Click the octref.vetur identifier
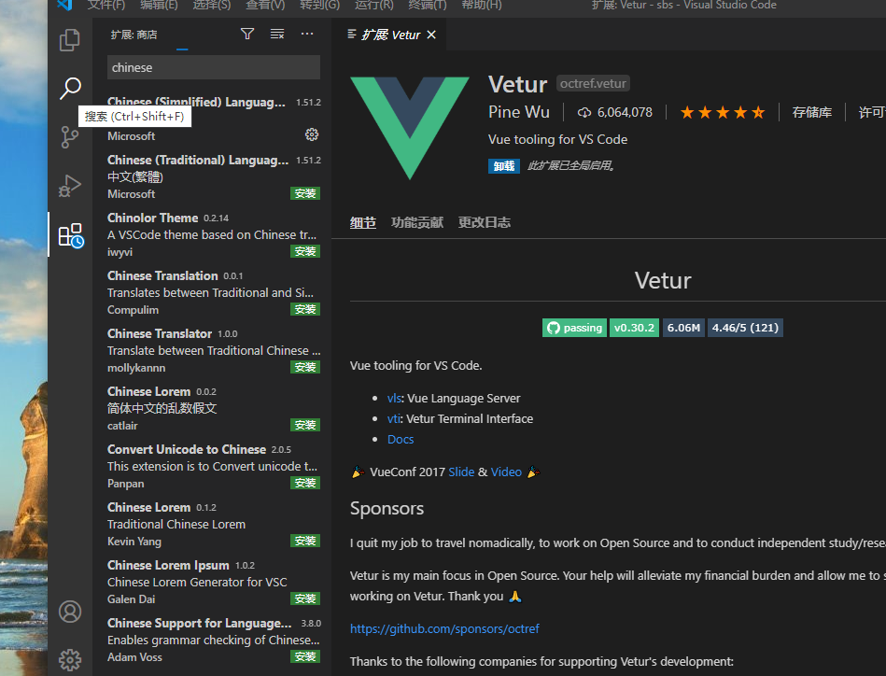 coord(593,84)
